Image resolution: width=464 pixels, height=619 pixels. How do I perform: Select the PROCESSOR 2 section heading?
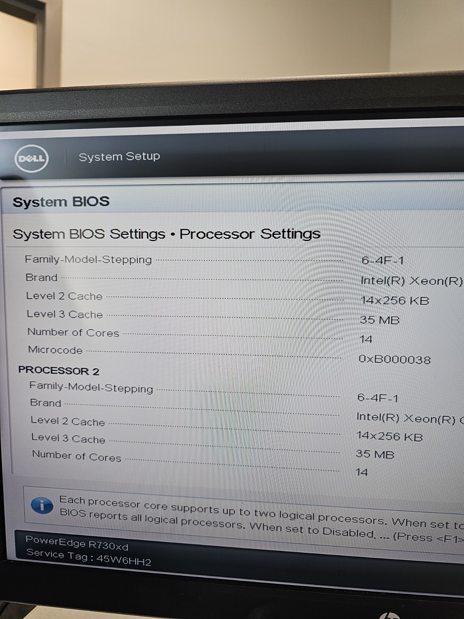59,370
